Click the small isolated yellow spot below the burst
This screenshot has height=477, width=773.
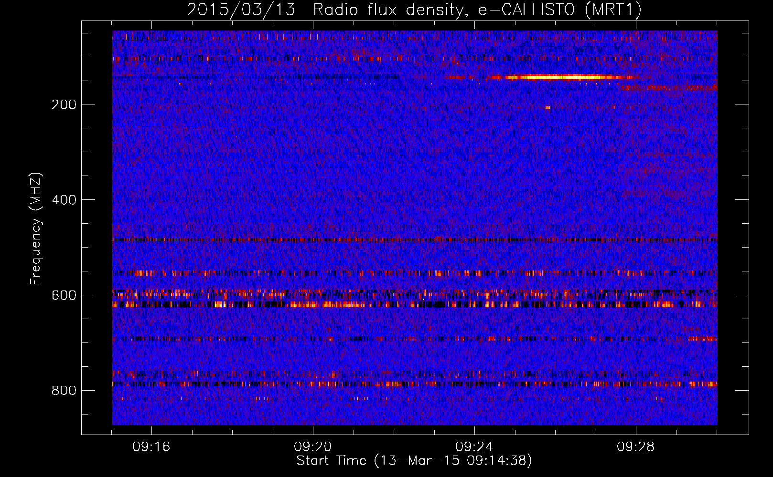(548, 108)
